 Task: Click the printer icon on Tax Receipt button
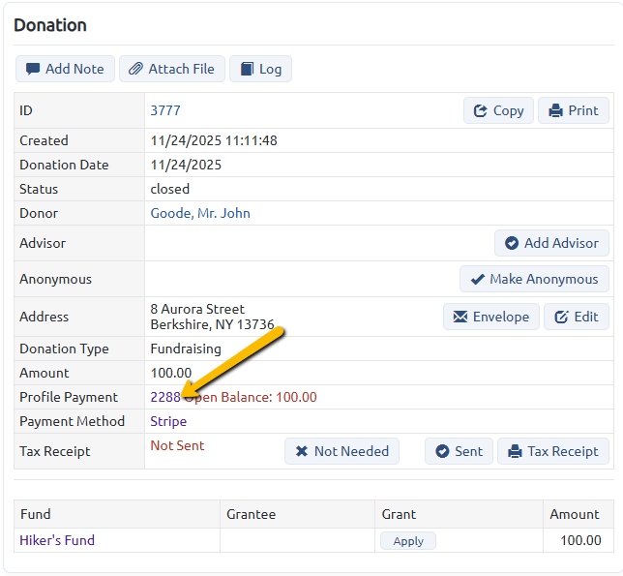515,451
